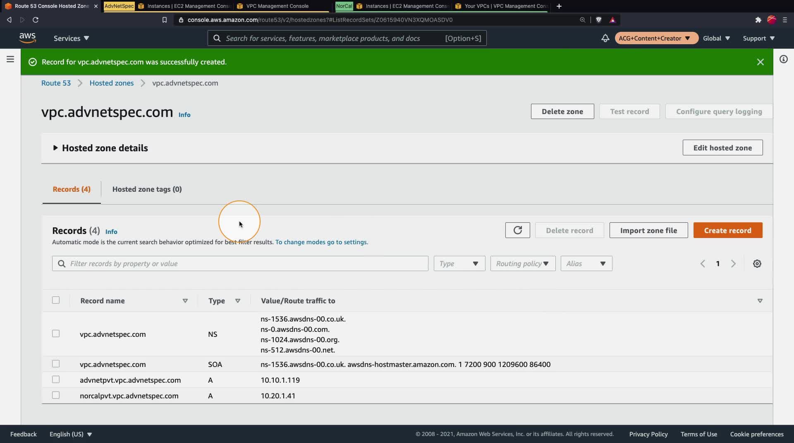Sort the Value/Route traffic to column arrow
The width and height of the screenshot is (794, 443).
(x=760, y=301)
